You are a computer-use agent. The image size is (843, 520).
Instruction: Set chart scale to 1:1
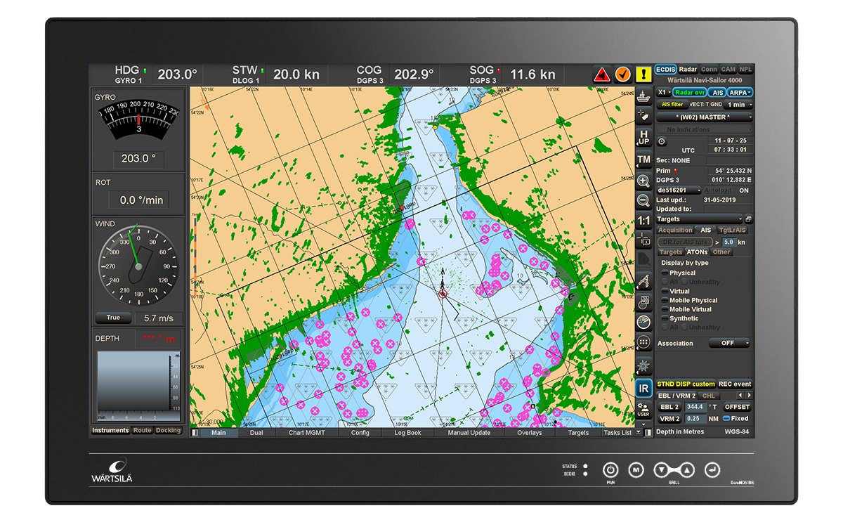pos(643,221)
